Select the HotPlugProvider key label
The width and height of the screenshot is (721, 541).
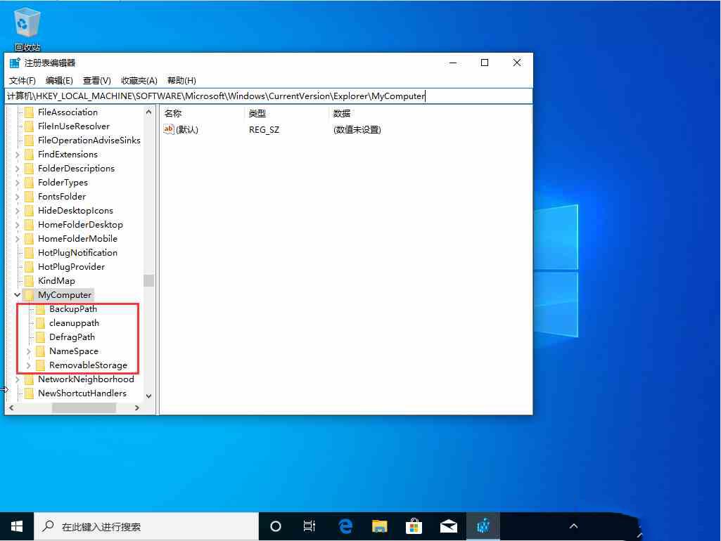click(x=71, y=267)
